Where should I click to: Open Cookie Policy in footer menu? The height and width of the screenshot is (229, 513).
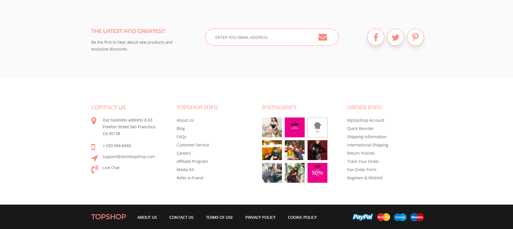tap(302, 217)
